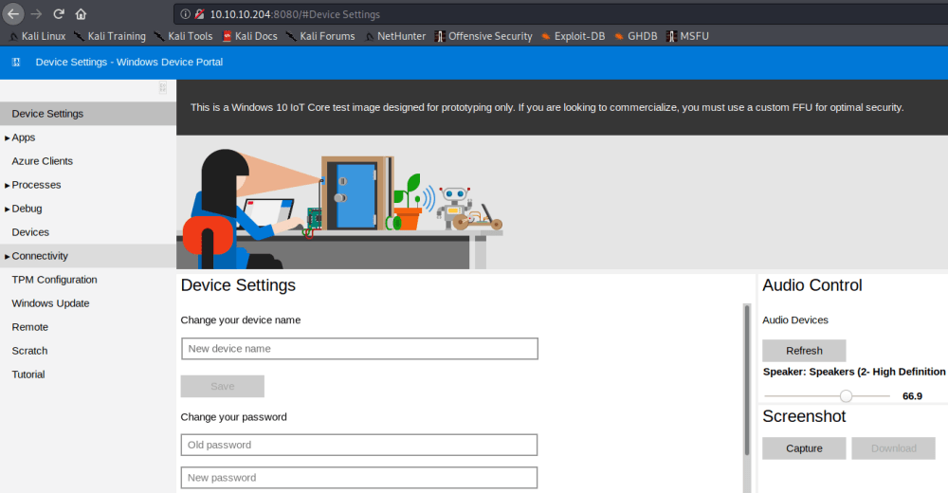Click the insecure connection padlock icon

tap(199, 14)
